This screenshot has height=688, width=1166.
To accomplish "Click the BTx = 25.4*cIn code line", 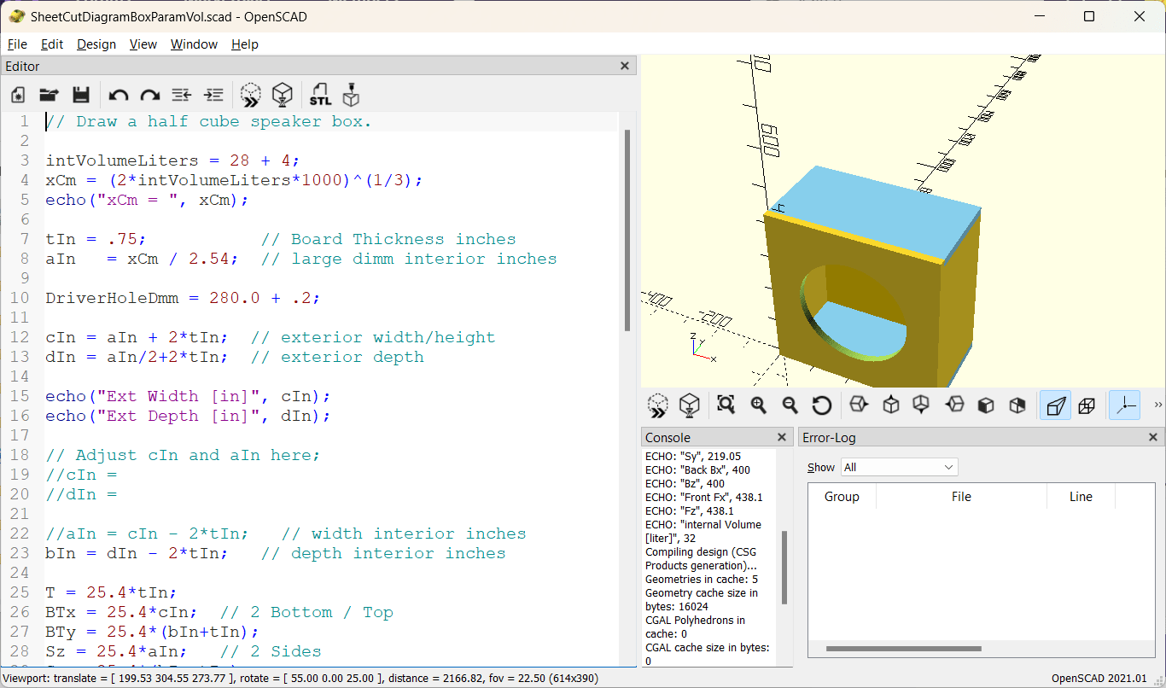I will click(121, 612).
